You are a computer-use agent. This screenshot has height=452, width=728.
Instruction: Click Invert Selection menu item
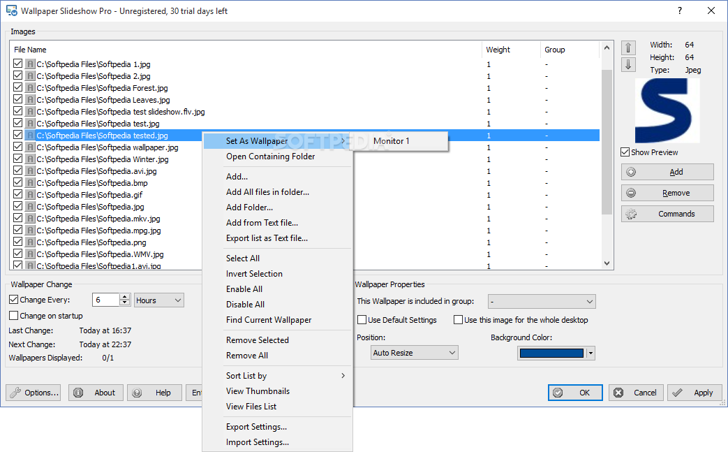278,274
